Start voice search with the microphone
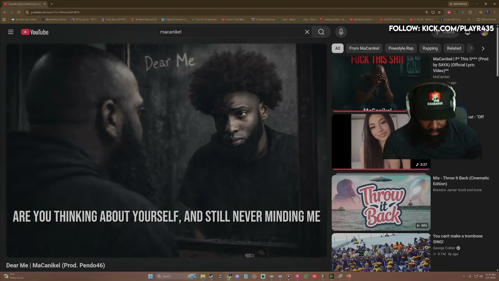 (x=341, y=32)
